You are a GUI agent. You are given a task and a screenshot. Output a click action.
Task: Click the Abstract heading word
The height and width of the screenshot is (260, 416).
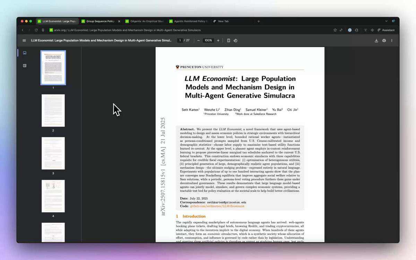[188, 129]
